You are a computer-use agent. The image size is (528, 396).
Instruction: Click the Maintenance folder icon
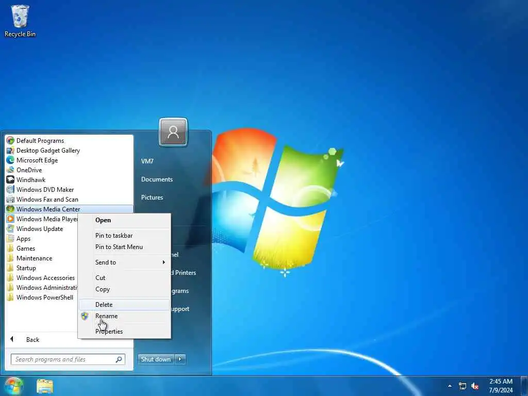[10, 258]
